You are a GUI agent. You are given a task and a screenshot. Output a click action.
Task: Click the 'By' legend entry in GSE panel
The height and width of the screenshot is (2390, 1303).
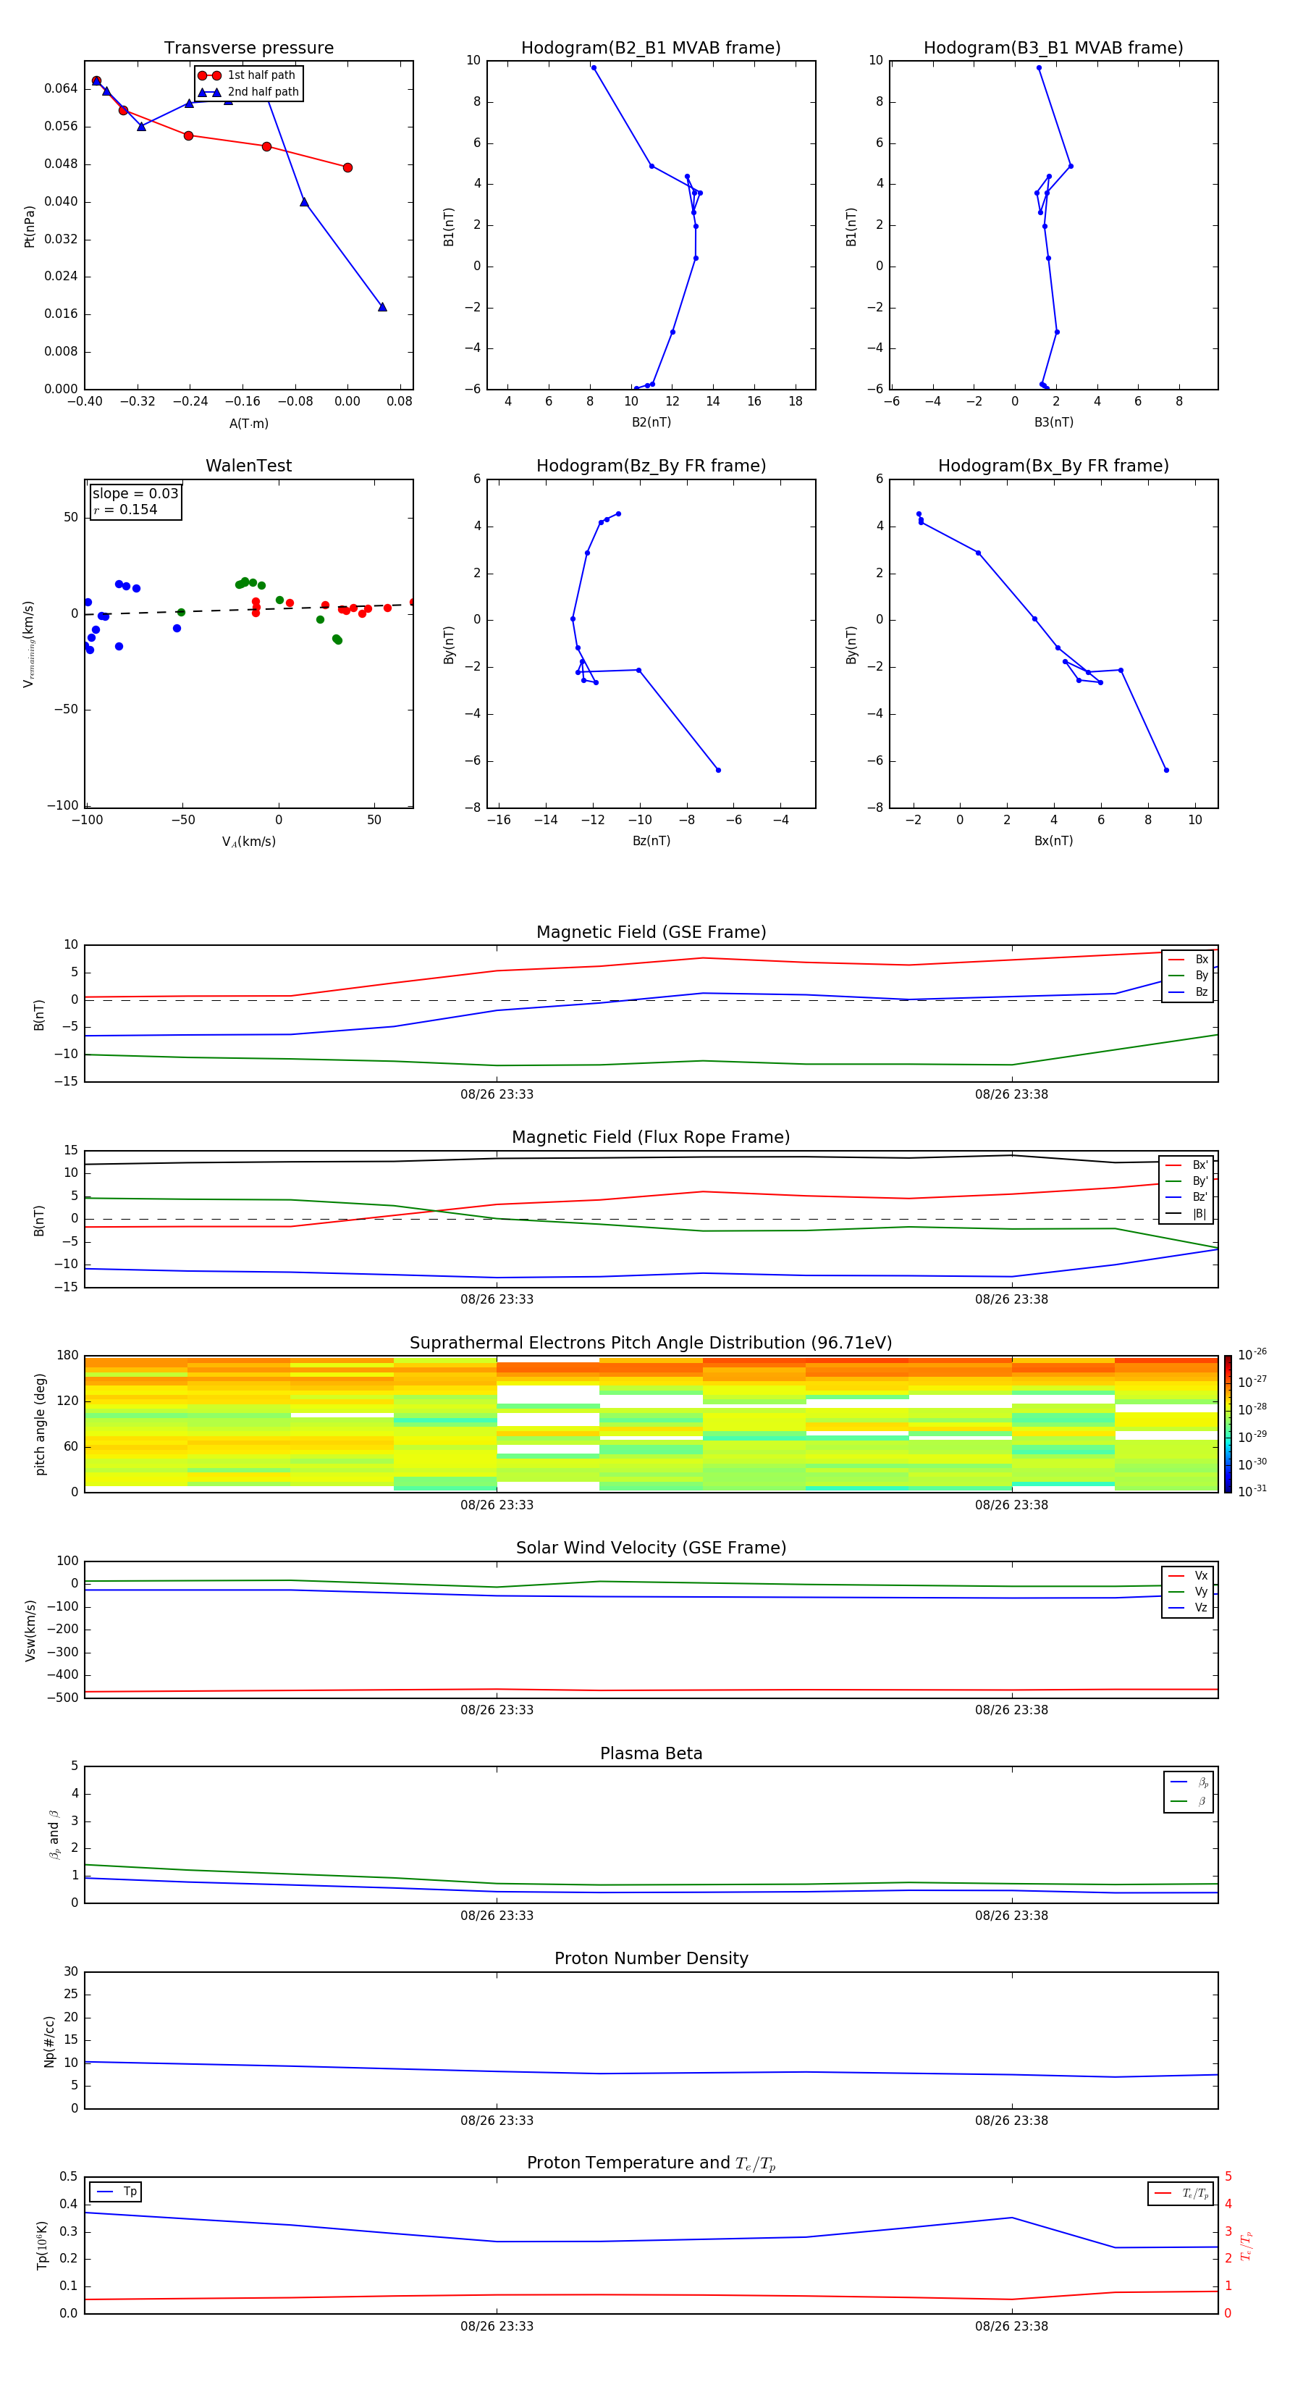click(x=1188, y=975)
